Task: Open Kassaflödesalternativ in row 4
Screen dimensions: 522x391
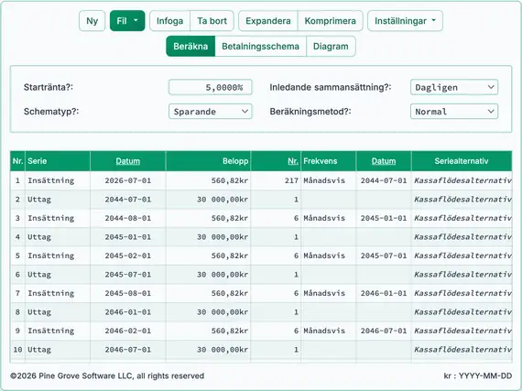Action: (x=462, y=237)
